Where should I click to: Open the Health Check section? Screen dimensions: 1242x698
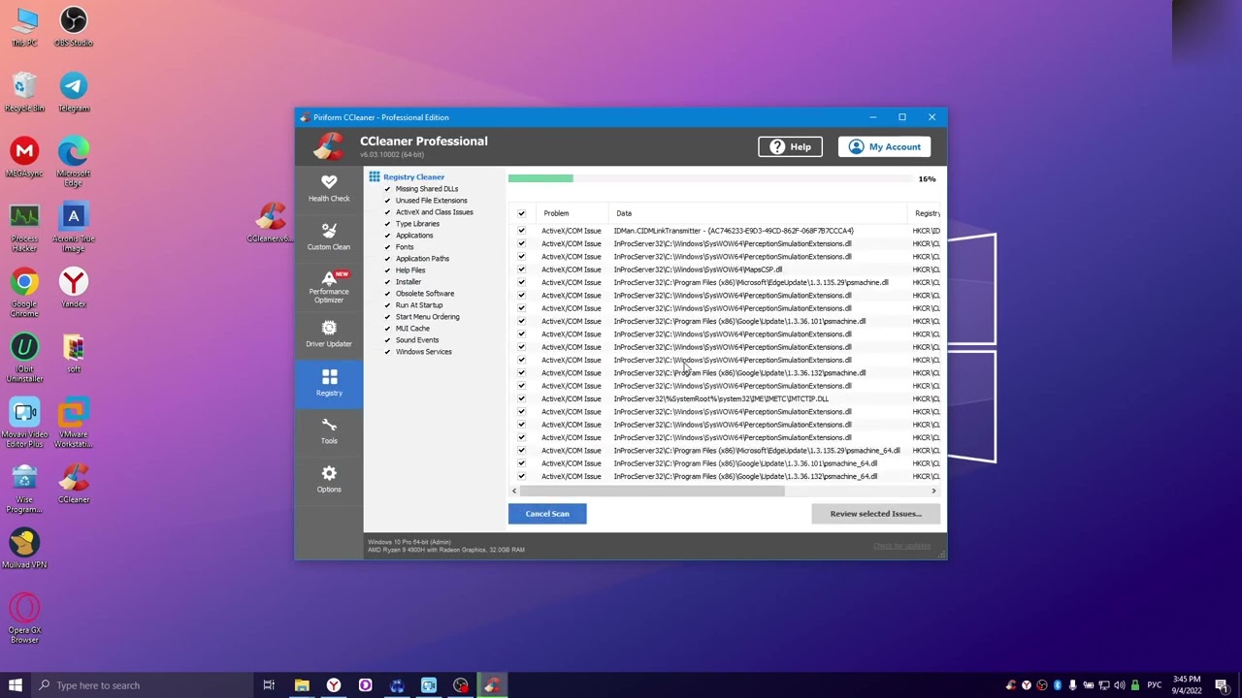click(x=329, y=188)
